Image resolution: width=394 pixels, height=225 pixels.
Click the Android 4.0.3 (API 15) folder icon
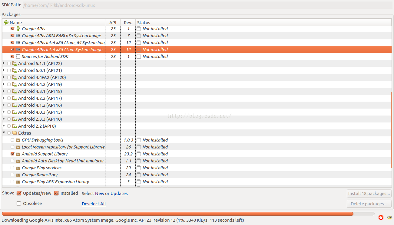pos(14,112)
